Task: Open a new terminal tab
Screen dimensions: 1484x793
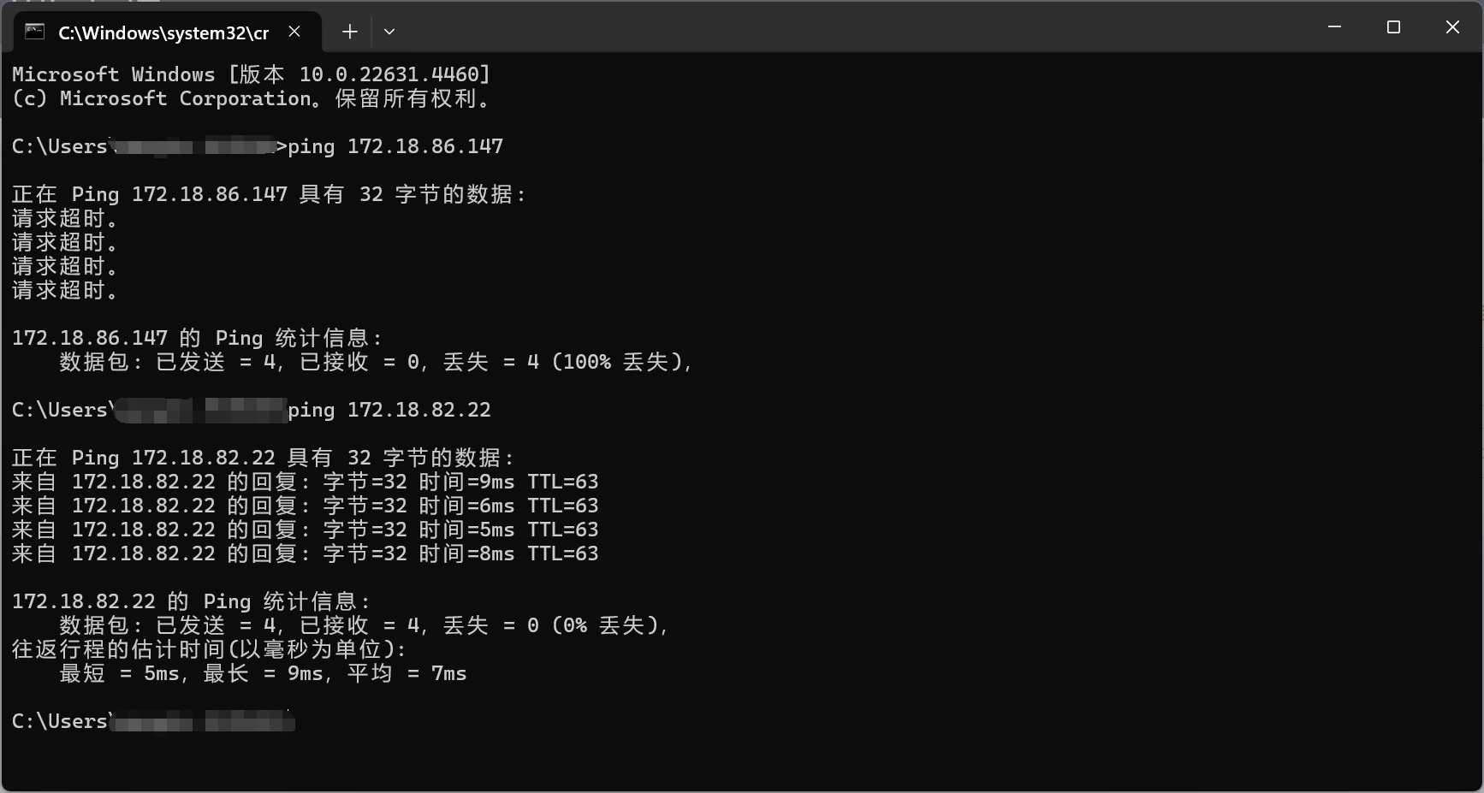Action: click(x=349, y=32)
